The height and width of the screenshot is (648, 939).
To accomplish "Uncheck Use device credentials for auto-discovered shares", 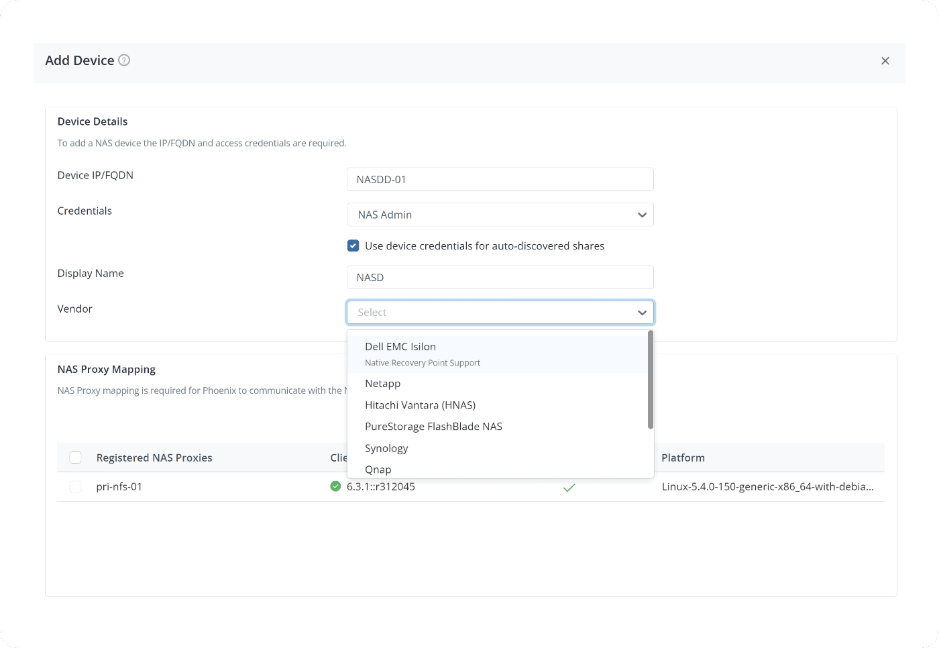I will pos(353,246).
